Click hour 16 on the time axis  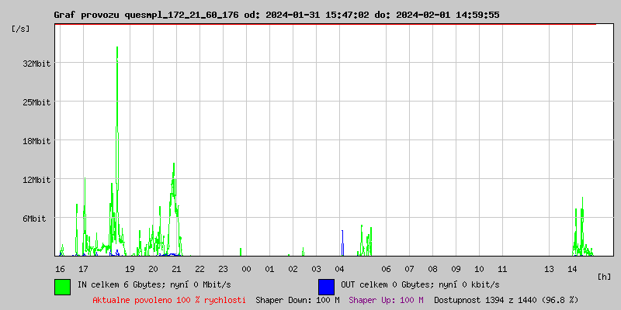point(60,268)
